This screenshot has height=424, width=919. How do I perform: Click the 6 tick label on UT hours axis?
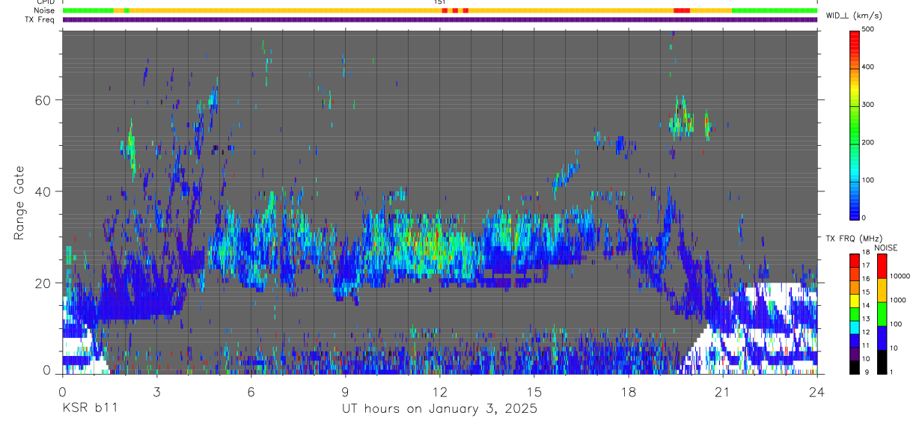pyautogui.click(x=251, y=391)
